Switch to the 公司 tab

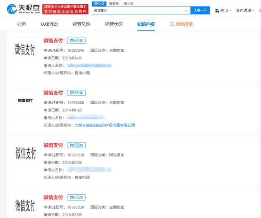point(21,24)
